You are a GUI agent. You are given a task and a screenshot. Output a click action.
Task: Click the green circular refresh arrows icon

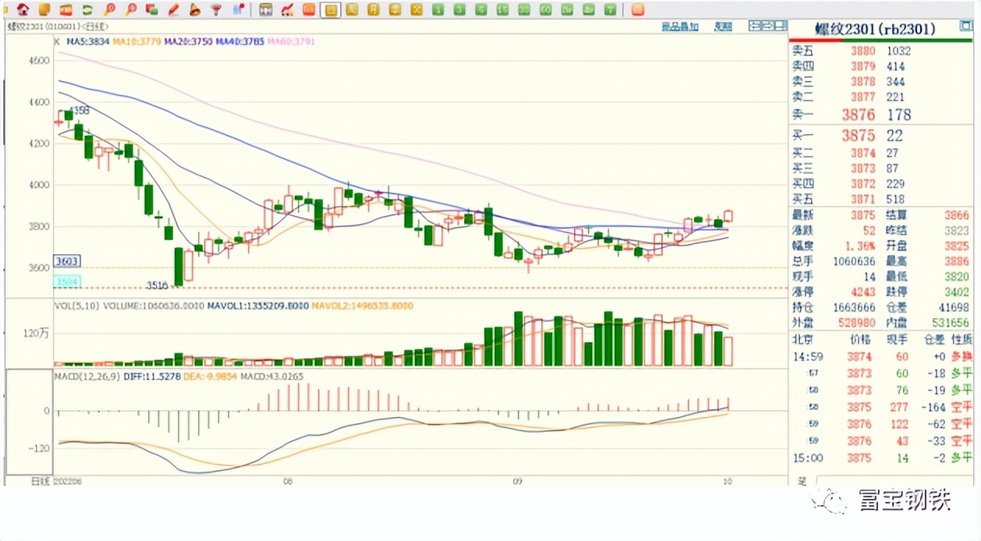point(87,10)
